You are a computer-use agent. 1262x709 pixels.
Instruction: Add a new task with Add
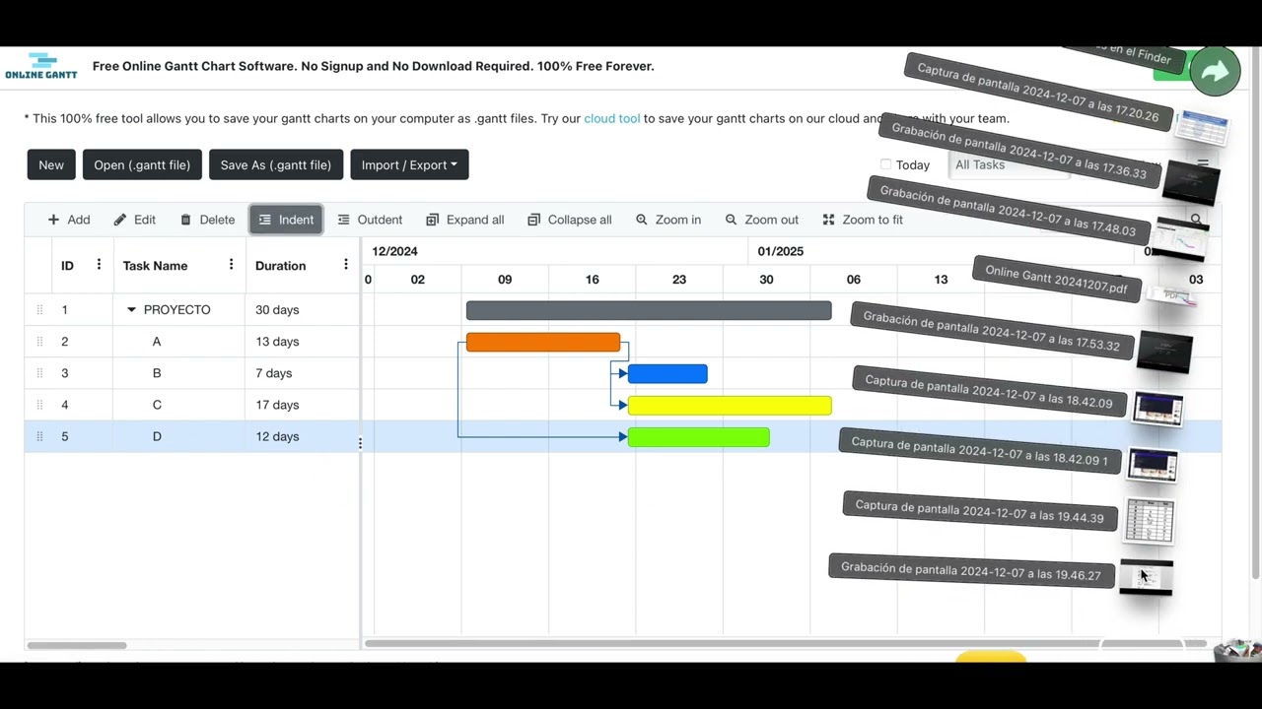pyautogui.click(x=69, y=220)
